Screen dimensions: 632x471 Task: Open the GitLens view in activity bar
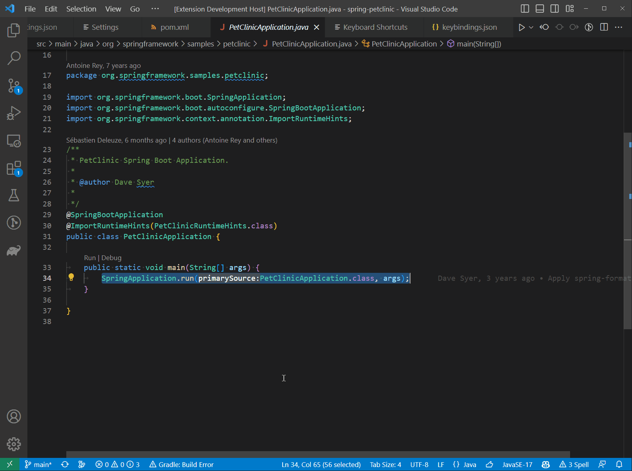coord(13,222)
